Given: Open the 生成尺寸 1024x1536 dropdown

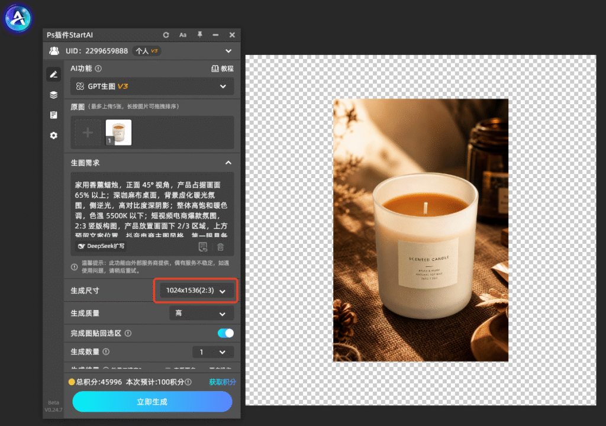Looking at the screenshot, I should click(195, 291).
